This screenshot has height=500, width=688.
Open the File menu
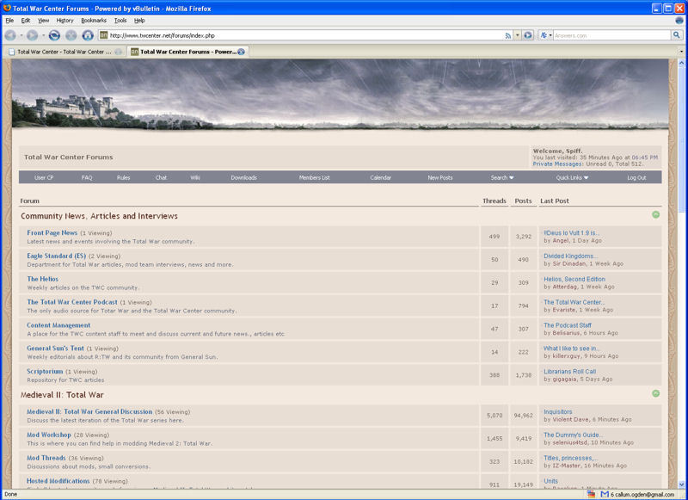[x=9, y=20]
